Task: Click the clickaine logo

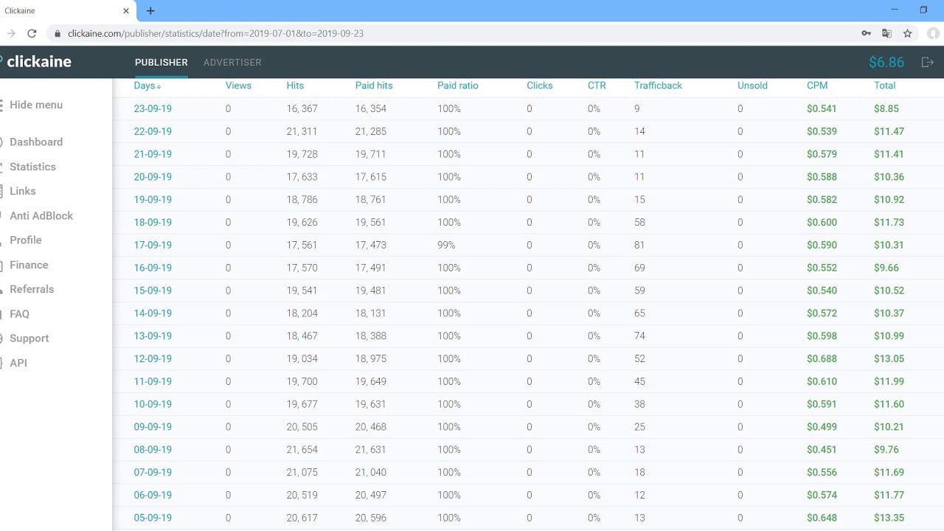Action: coord(36,62)
